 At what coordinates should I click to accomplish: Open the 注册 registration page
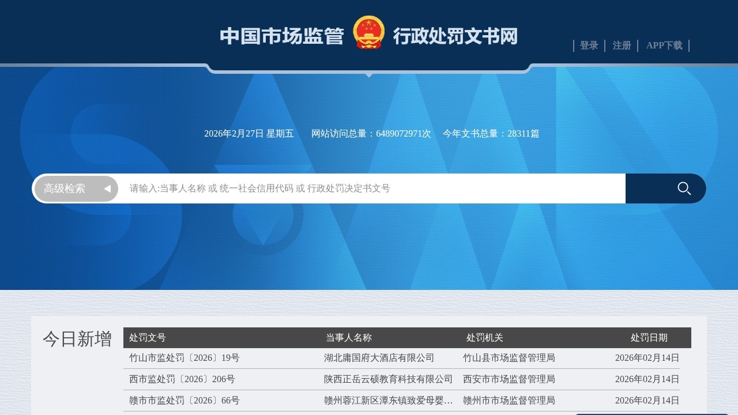(622, 46)
